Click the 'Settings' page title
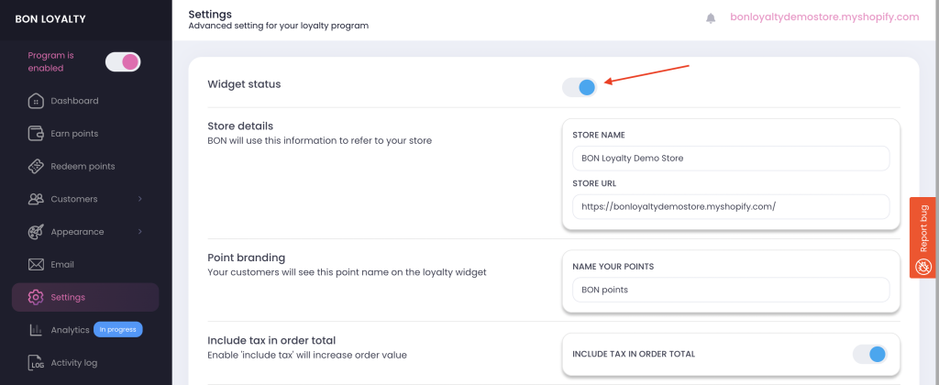The height and width of the screenshot is (385, 939). click(x=210, y=14)
